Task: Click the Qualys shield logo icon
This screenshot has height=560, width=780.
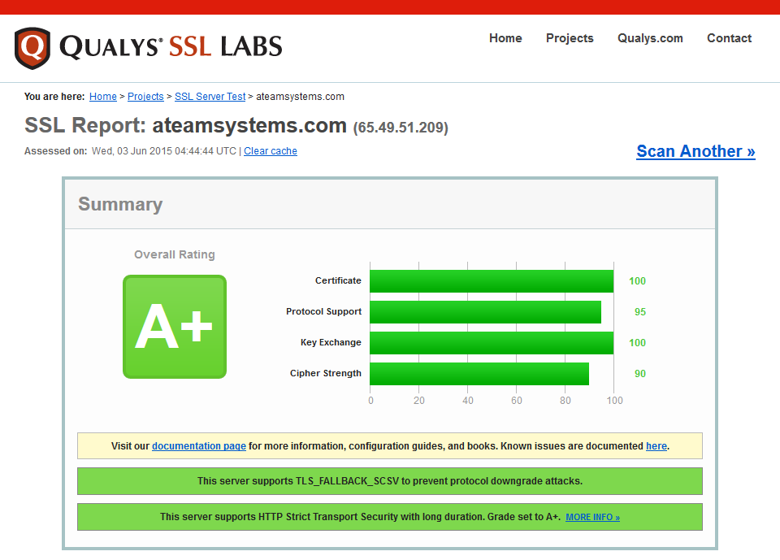Action: [x=32, y=48]
